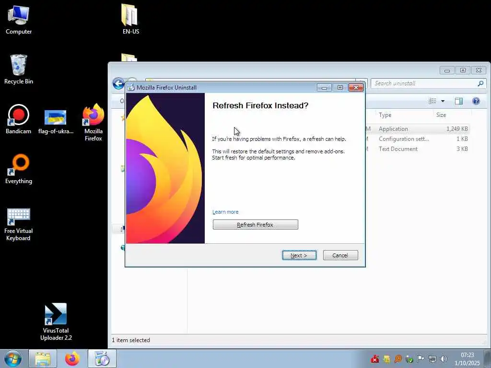Minimize the Mozilla Firefox Uninstall dialog
This screenshot has width=491, height=368.
click(x=324, y=88)
